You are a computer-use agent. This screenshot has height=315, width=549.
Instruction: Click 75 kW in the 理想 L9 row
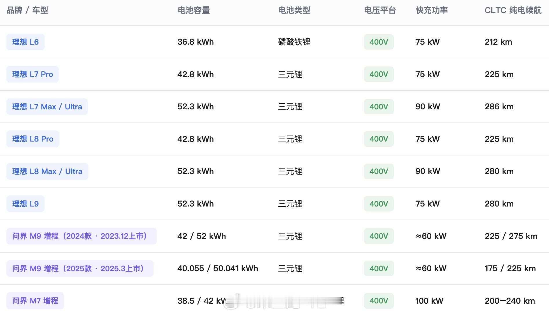click(x=428, y=204)
